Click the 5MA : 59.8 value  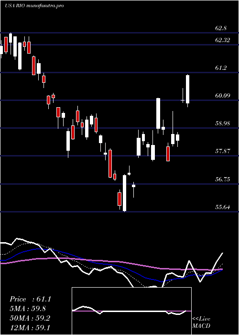coord(28,309)
